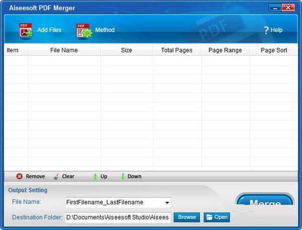Click the Add Files label
The height and width of the screenshot is (230, 302).
49,30
